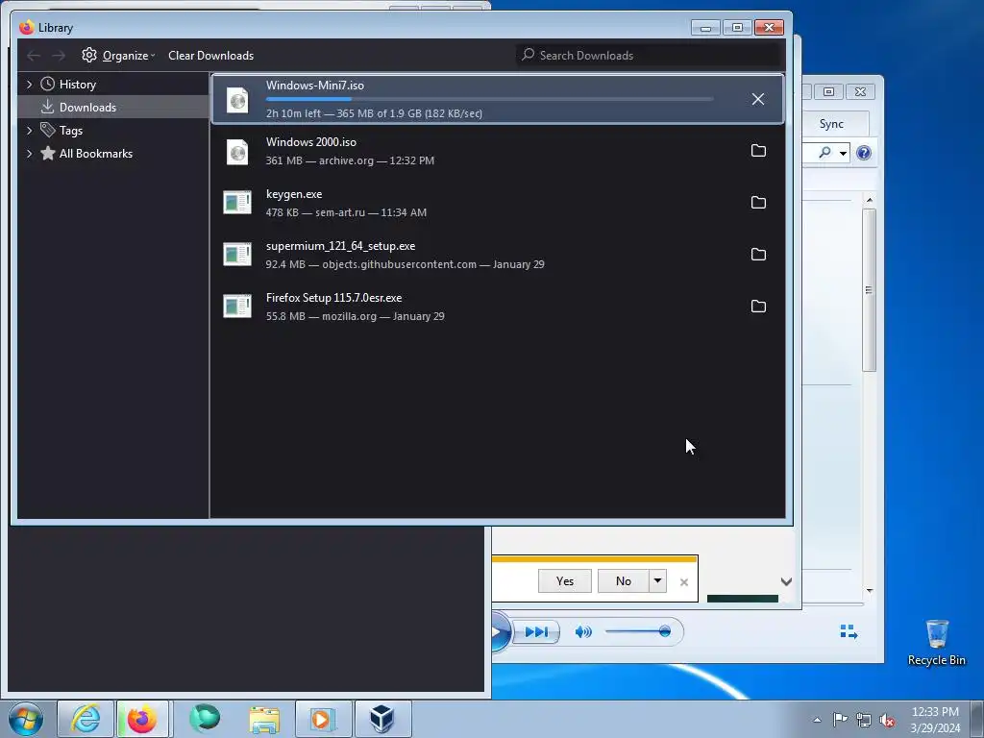The width and height of the screenshot is (984, 738).
Task: Open the taskbar clock and date
Action: click(x=935, y=720)
